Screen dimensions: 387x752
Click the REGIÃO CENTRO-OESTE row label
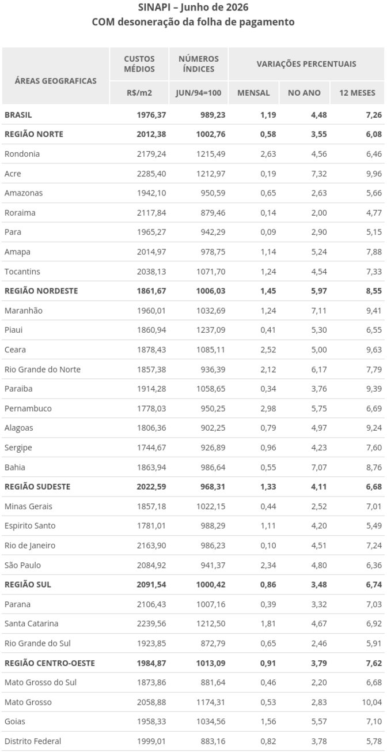pos(50,663)
